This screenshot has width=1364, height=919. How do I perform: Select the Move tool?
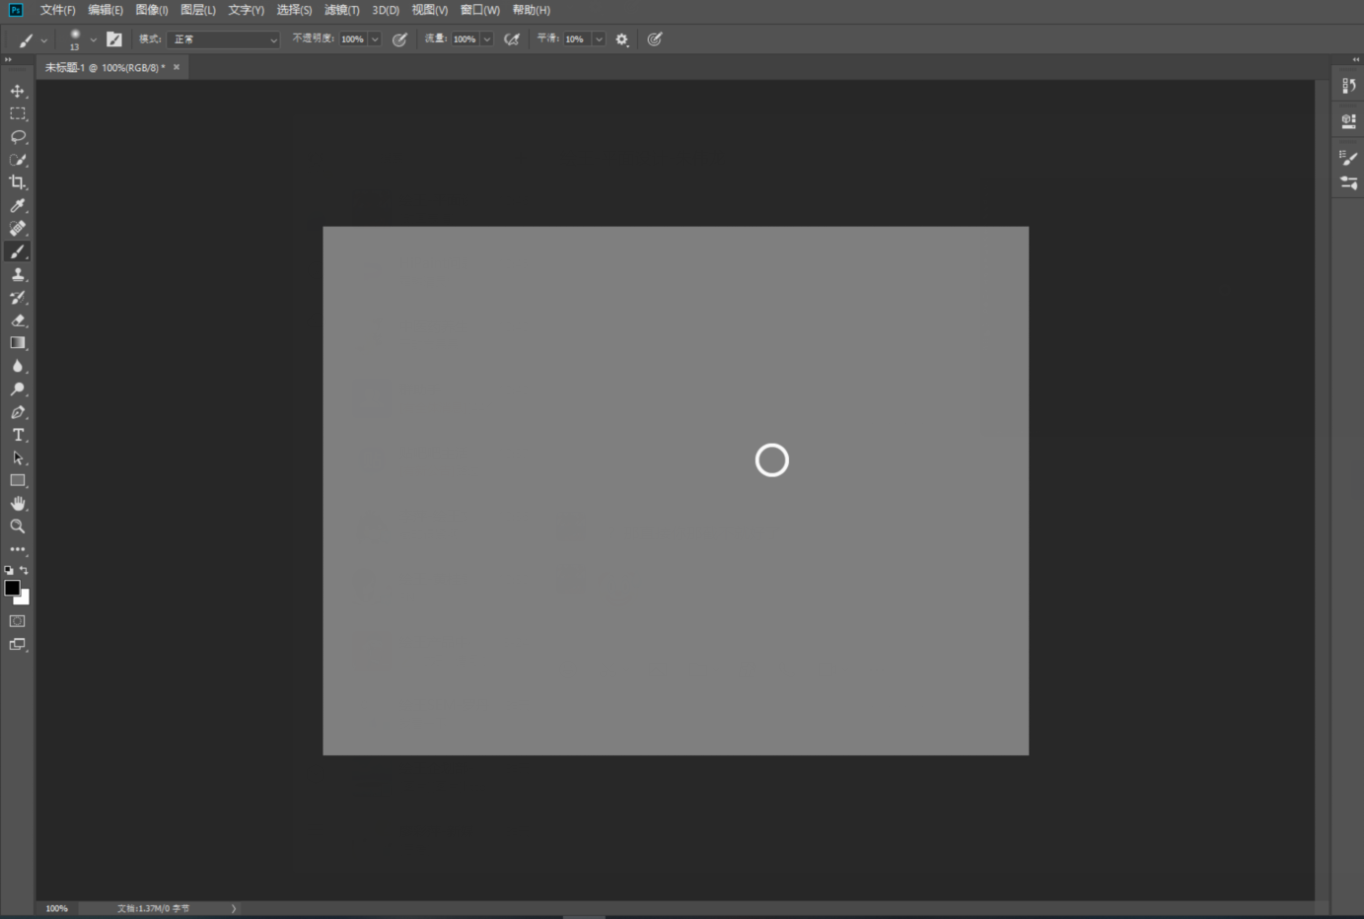[18, 91]
